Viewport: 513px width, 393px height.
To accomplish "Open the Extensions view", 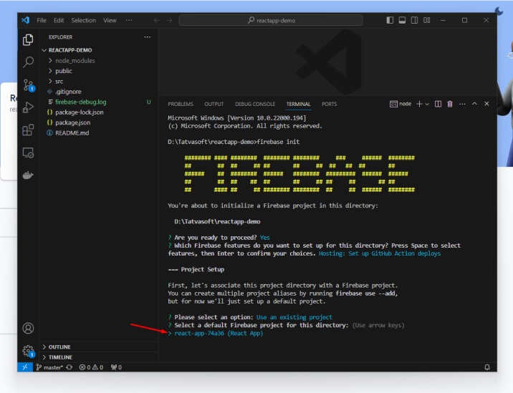I will point(29,130).
